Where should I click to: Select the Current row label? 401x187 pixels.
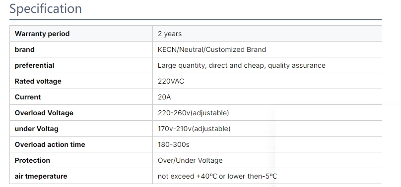(x=28, y=97)
